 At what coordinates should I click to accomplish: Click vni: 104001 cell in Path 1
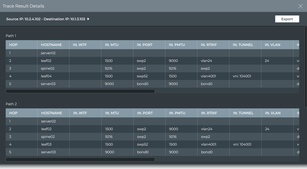(242, 76)
